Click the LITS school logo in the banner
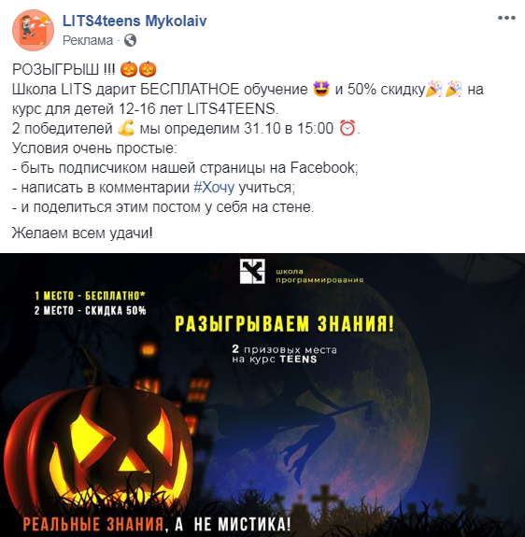 point(252,271)
